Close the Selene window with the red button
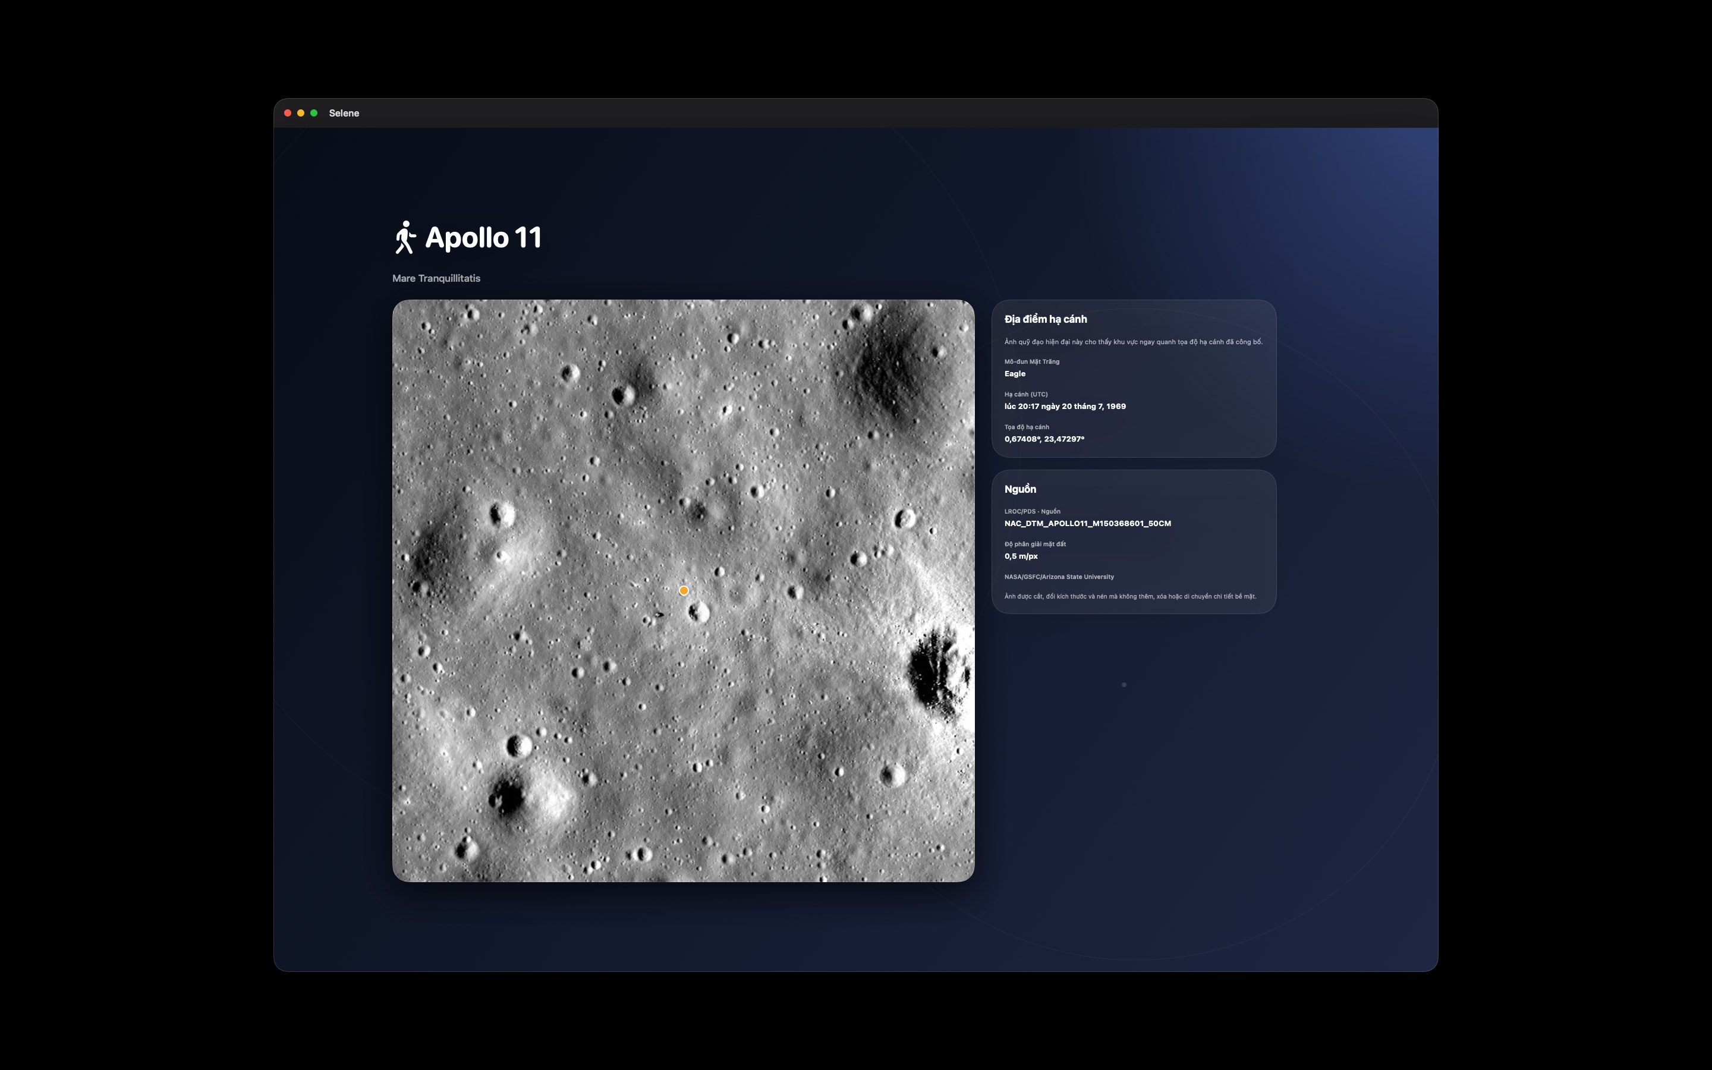The image size is (1712, 1070). click(288, 113)
